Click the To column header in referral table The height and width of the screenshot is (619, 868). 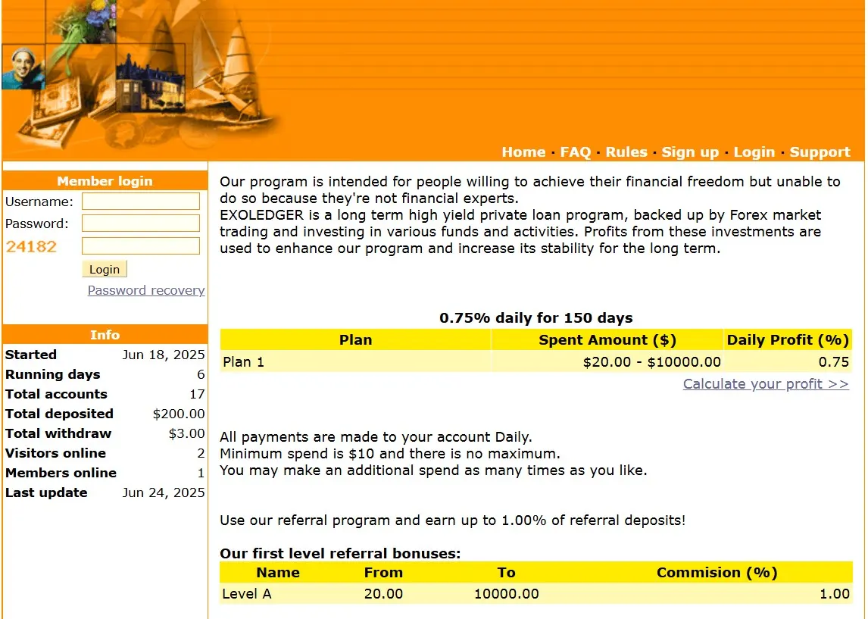(507, 573)
